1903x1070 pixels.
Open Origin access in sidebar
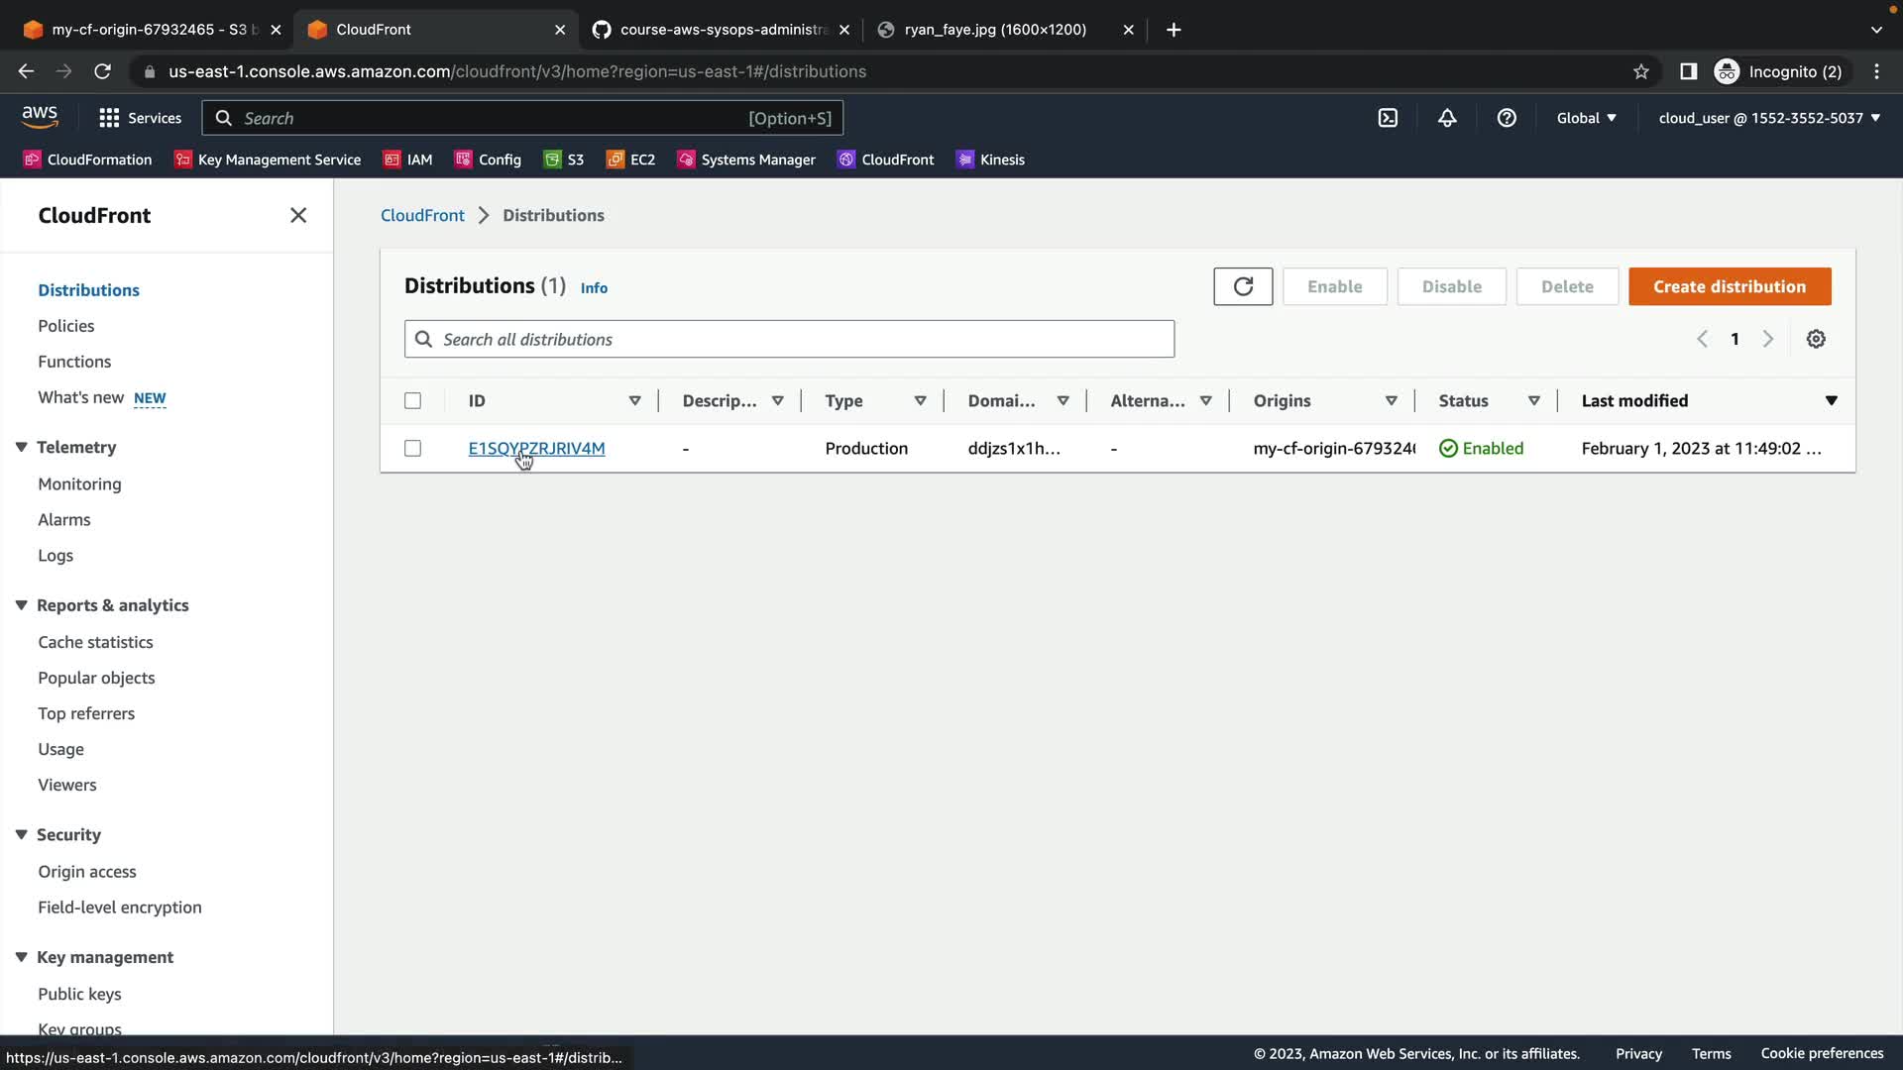pos(87,871)
